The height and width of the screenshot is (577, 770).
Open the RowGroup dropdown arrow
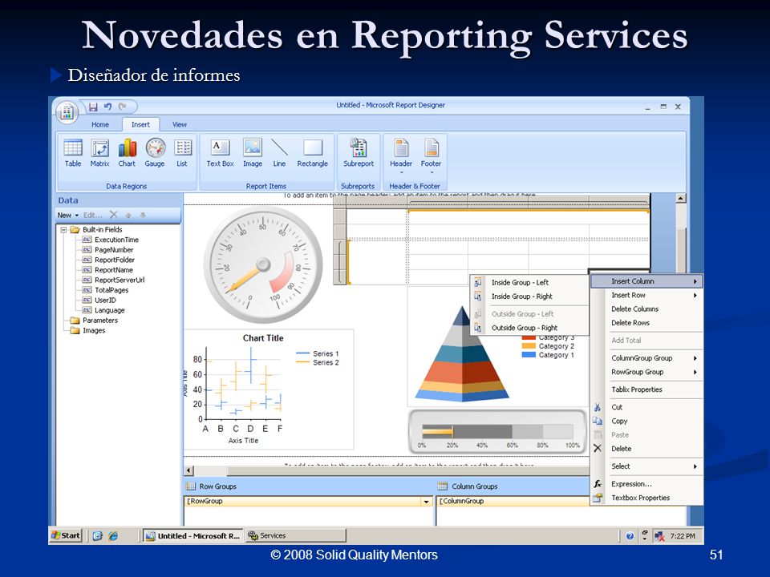tap(426, 502)
